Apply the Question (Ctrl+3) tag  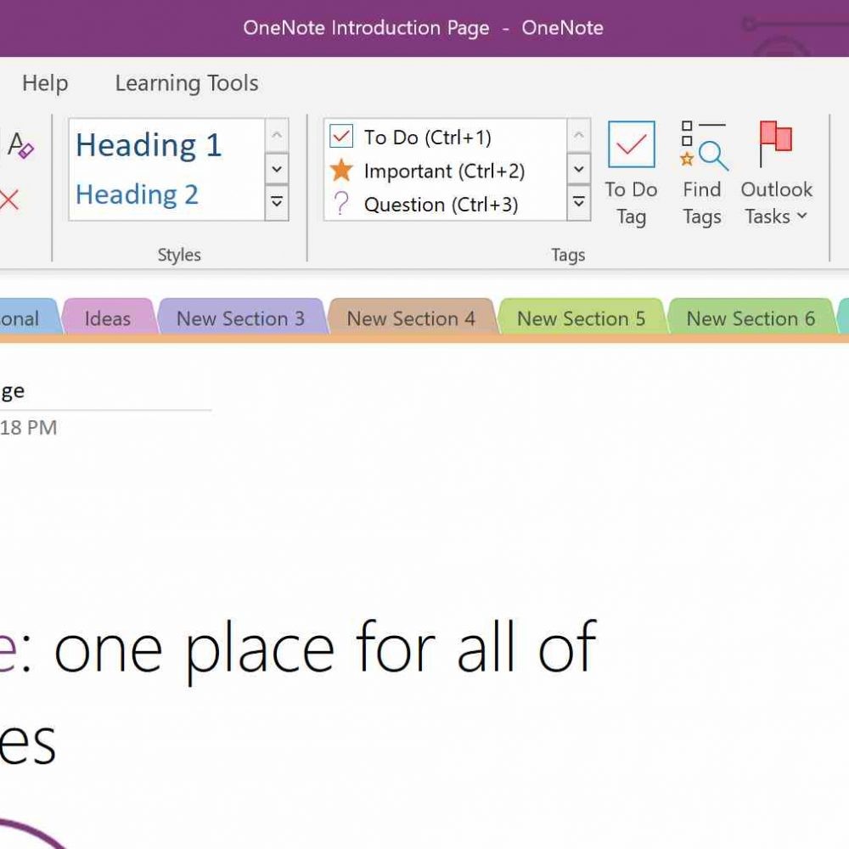445,204
